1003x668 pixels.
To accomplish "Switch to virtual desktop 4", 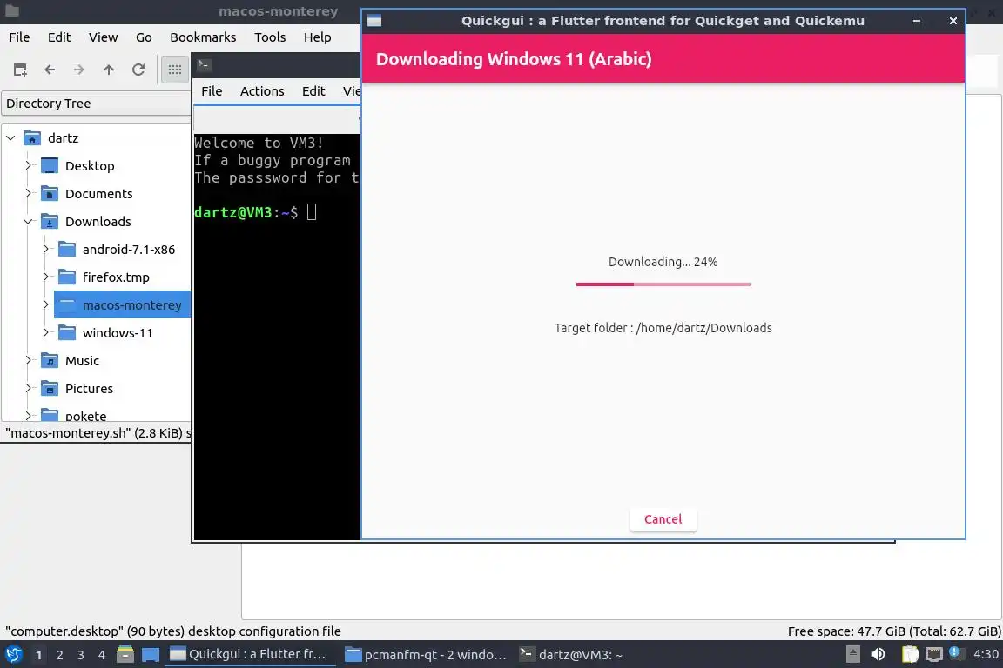I will 102,655.
